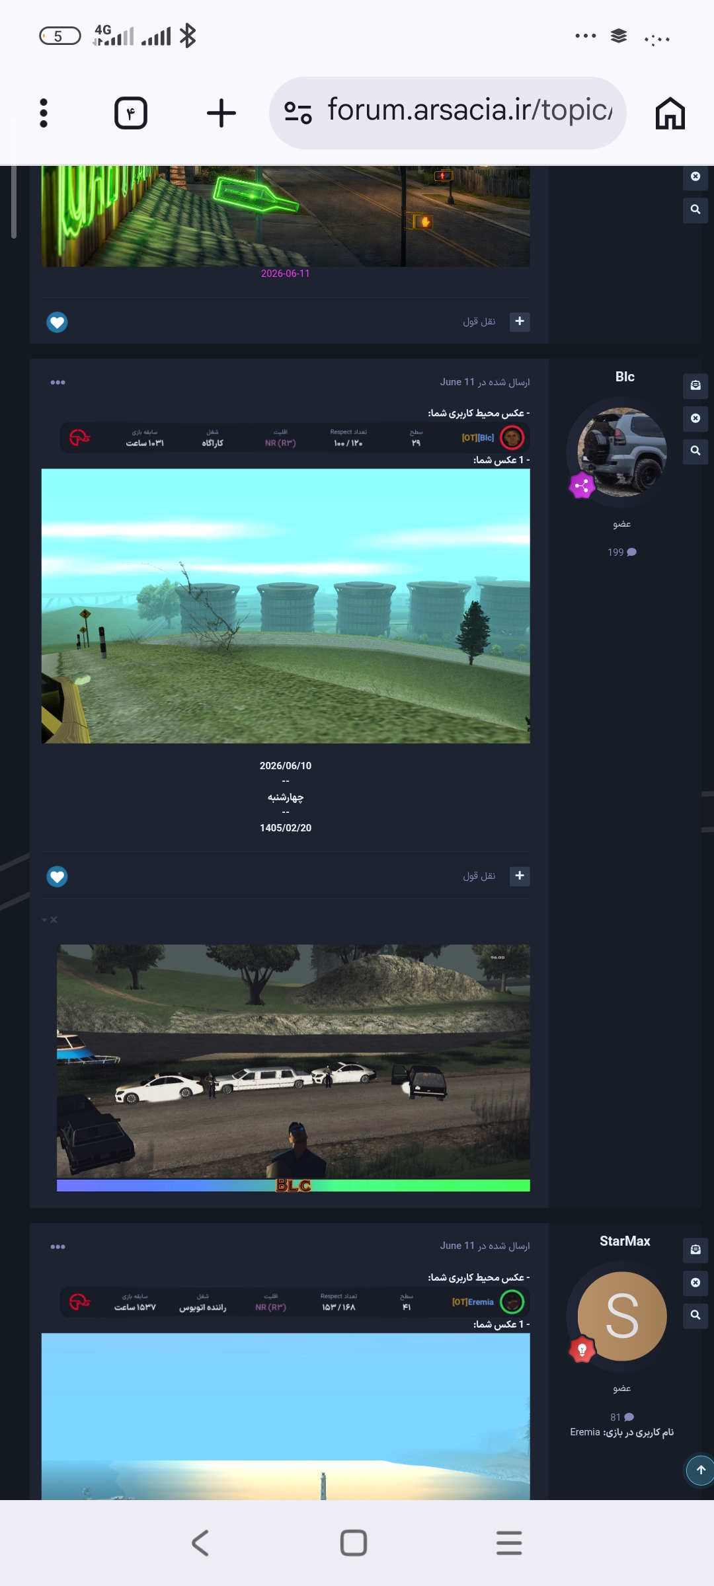This screenshot has width=714, height=1586.
Task: Click the multiquote plus button on Blc's post
Action: click(520, 876)
